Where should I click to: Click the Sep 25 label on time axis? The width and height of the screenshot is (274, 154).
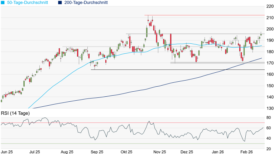96,151
